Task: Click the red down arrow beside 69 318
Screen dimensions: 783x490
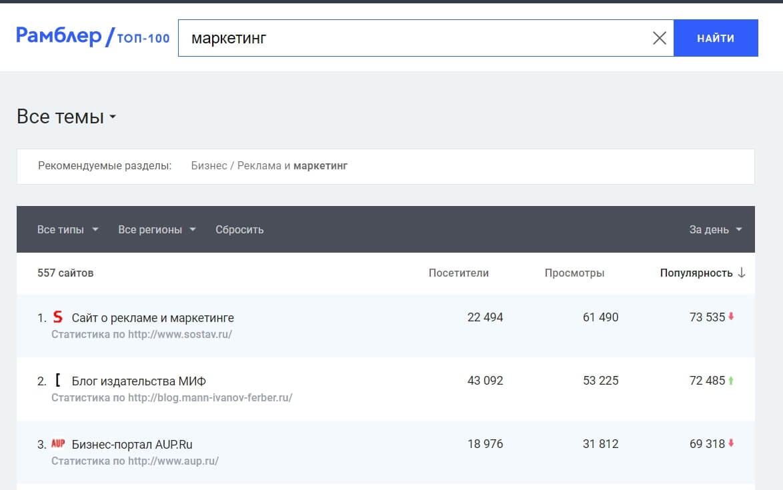Action: click(730, 444)
